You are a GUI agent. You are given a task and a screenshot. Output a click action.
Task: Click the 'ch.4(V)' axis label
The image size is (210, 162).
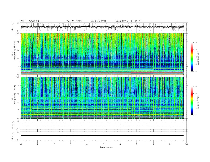13,136
